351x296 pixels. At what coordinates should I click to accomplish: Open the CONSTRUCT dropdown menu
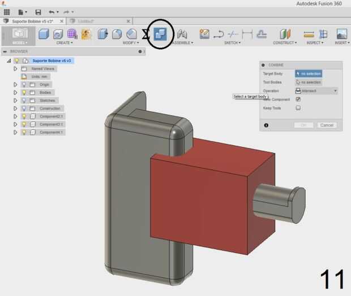[285, 43]
